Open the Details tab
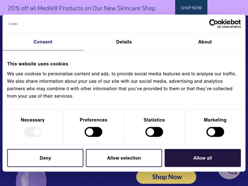248x186 pixels. [x=124, y=42]
